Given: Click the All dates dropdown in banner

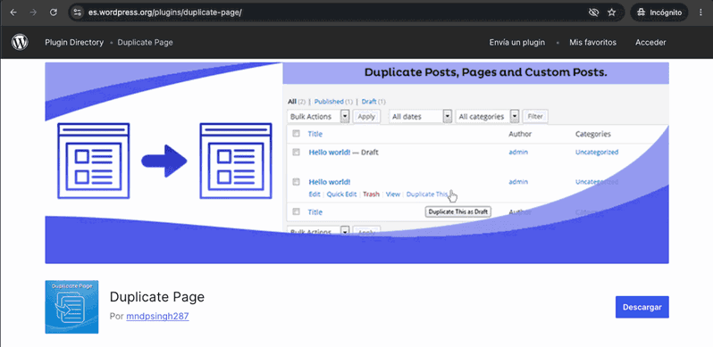Looking at the screenshot, I should [x=420, y=117].
